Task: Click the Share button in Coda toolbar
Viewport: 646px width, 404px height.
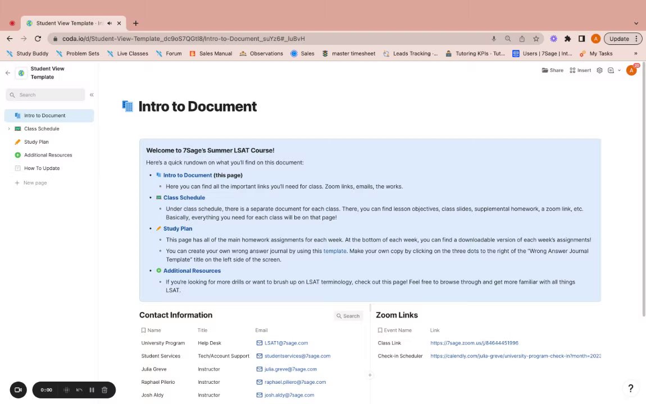Action: tap(553, 70)
